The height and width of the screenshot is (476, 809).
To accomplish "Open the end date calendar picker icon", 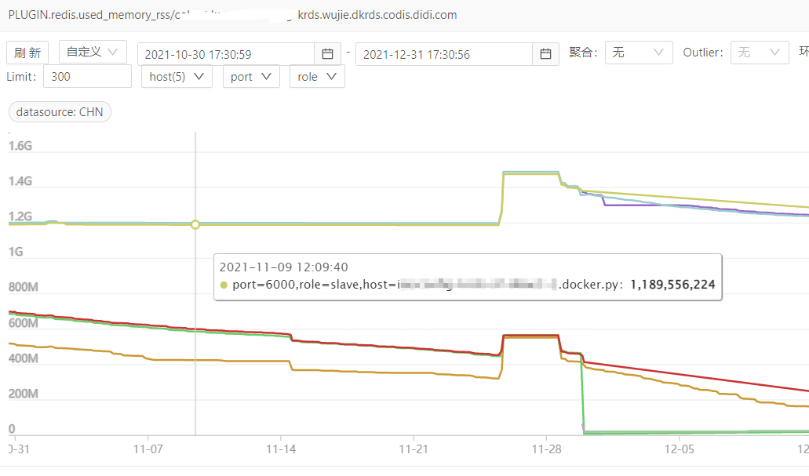I will coord(545,53).
